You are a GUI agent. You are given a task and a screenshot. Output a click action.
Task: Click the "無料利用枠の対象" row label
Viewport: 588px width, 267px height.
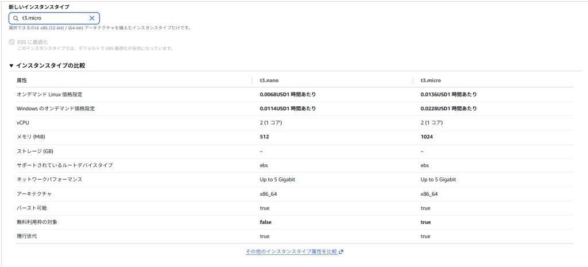coord(37,222)
